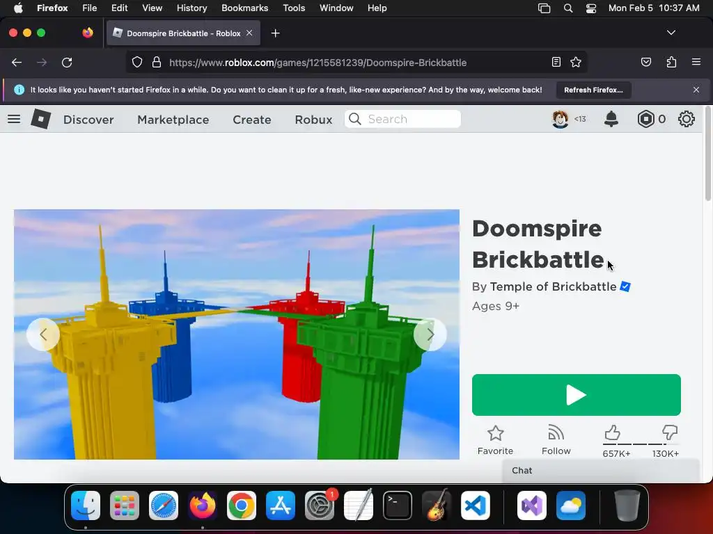The width and height of the screenshot is (713, 534).
Task: Open Terminal from the Dock
Action: click(398, 505)
